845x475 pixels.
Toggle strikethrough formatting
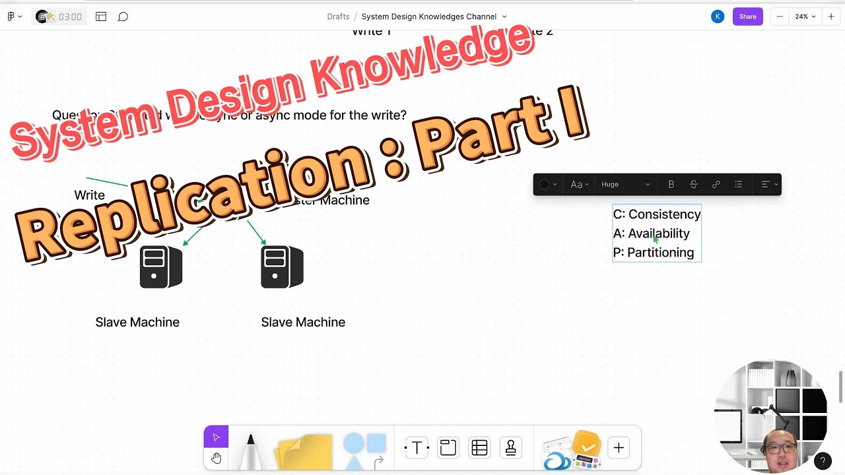[x=693, y=185]
